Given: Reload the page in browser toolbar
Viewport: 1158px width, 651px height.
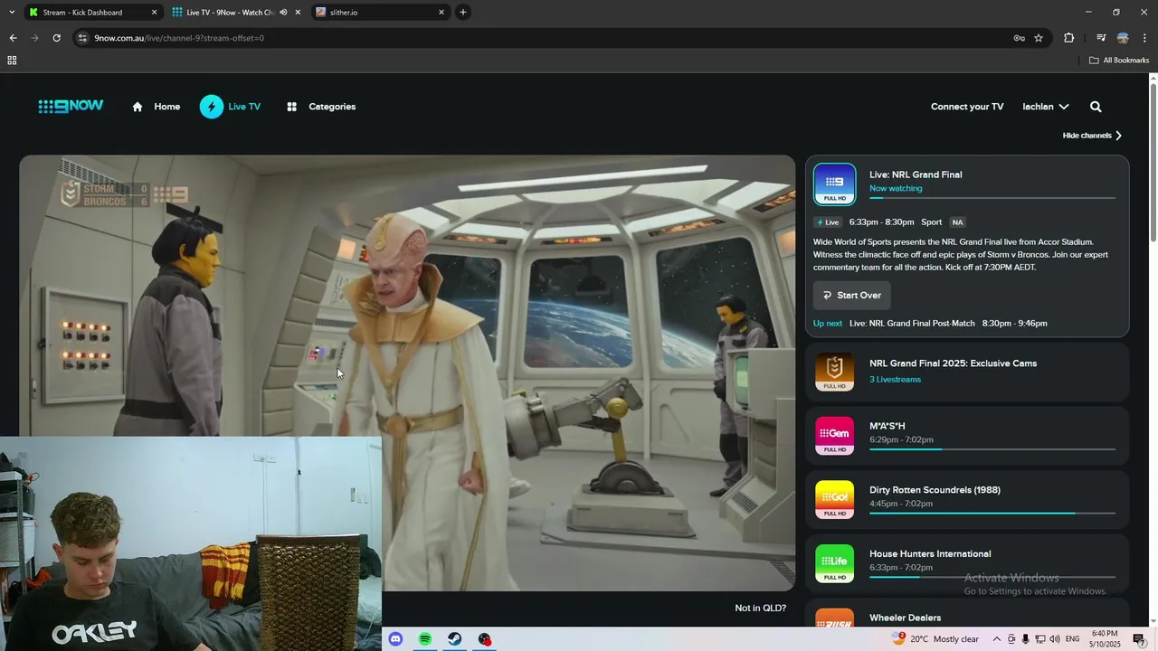Looking at the screenshot, I should point(56,38).
